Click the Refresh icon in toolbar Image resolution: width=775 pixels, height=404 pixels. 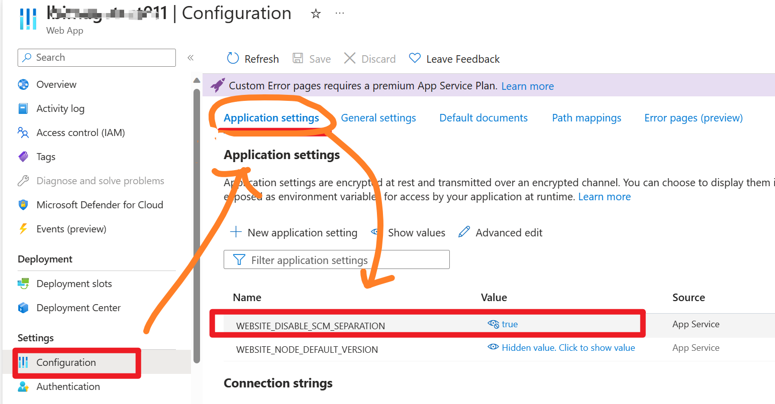click(233, 59)
